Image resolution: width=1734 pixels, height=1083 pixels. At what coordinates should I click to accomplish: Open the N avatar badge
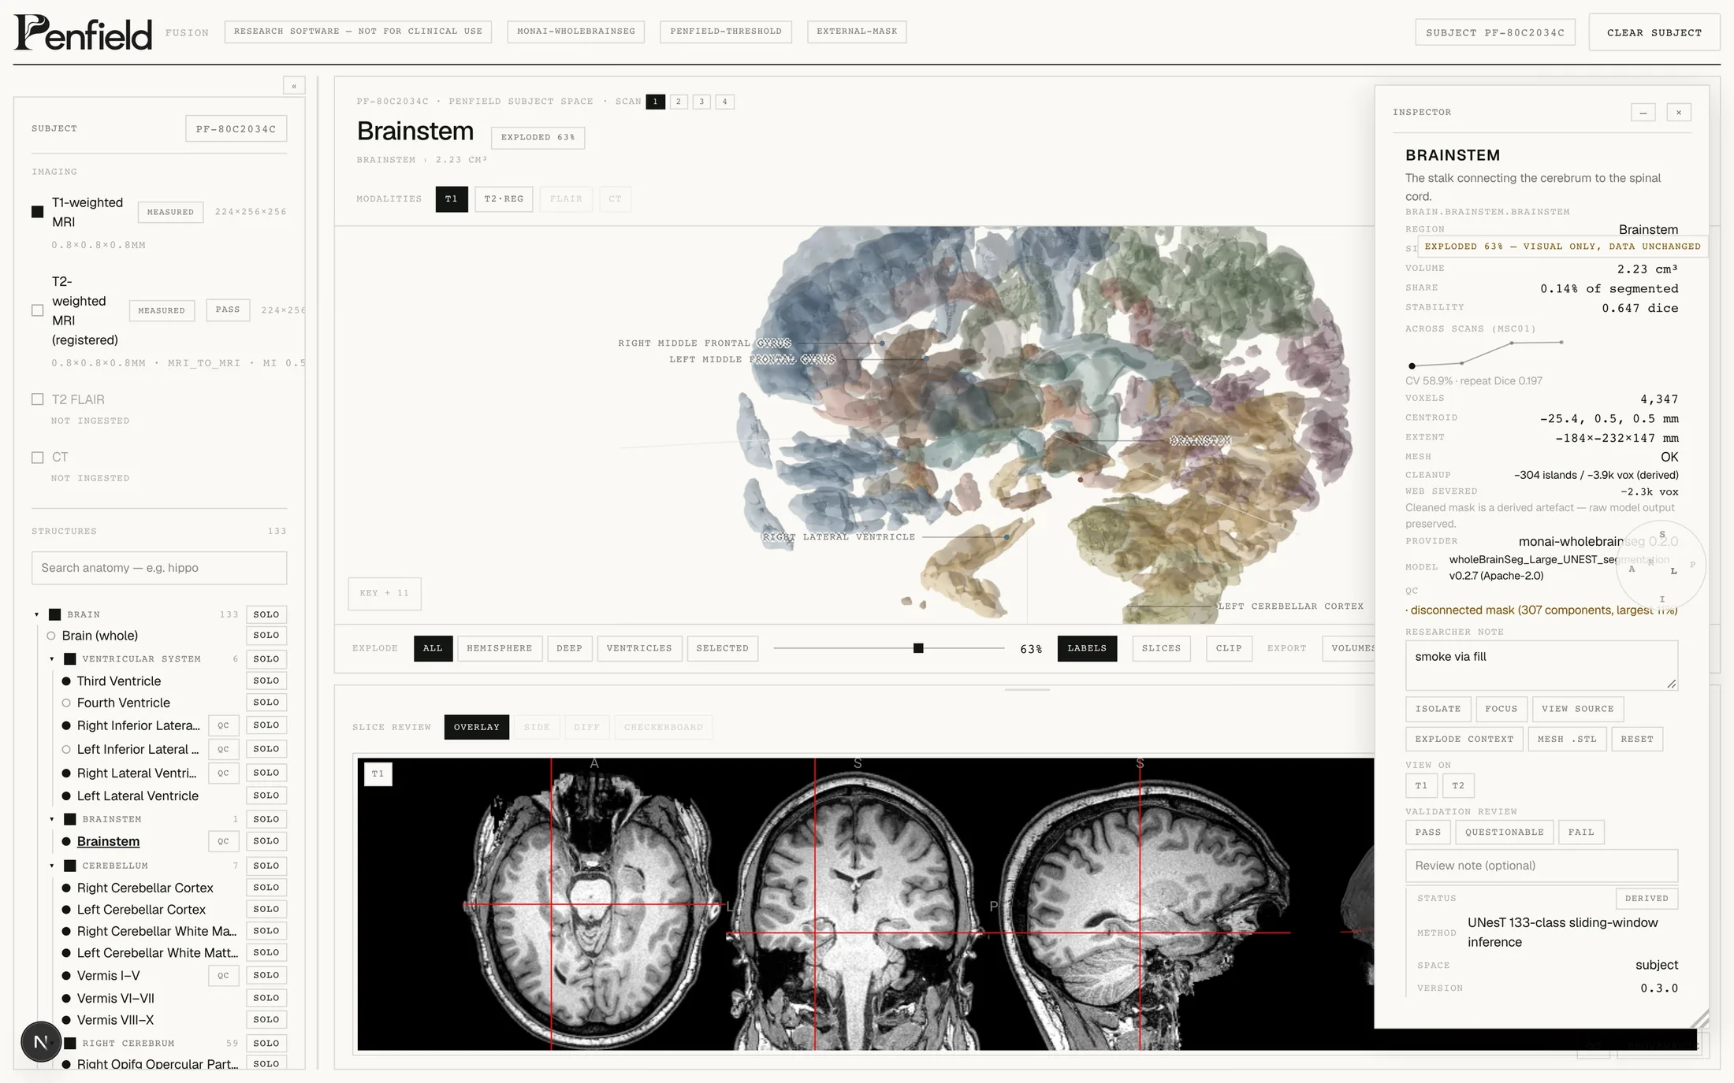[41, 1041]
